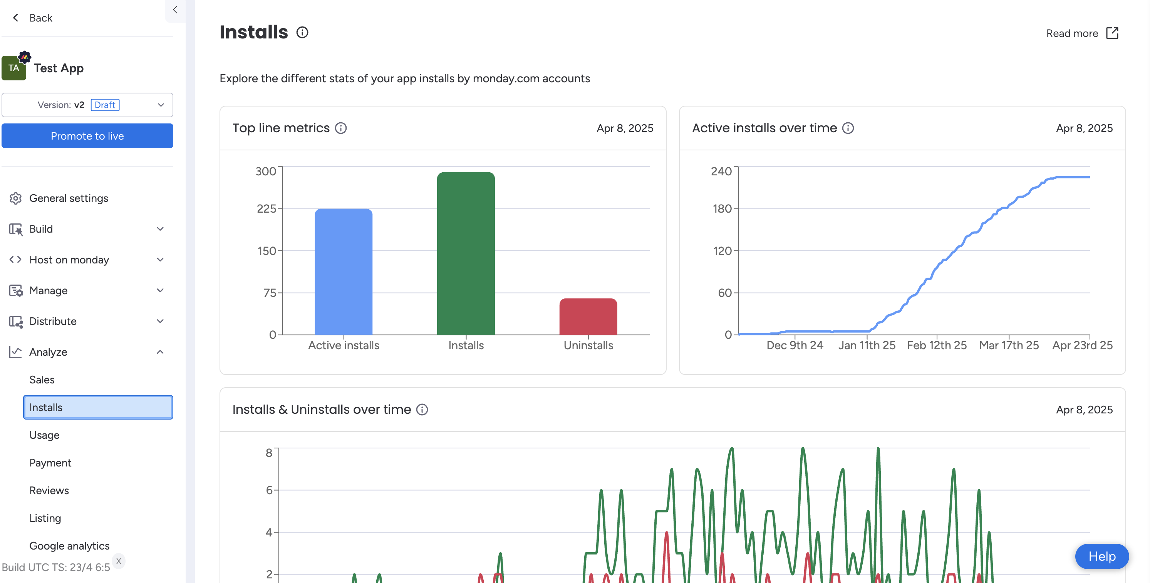Collapse the Analyze section
The height and width of the screenshot is (583, 1150).
160,352
